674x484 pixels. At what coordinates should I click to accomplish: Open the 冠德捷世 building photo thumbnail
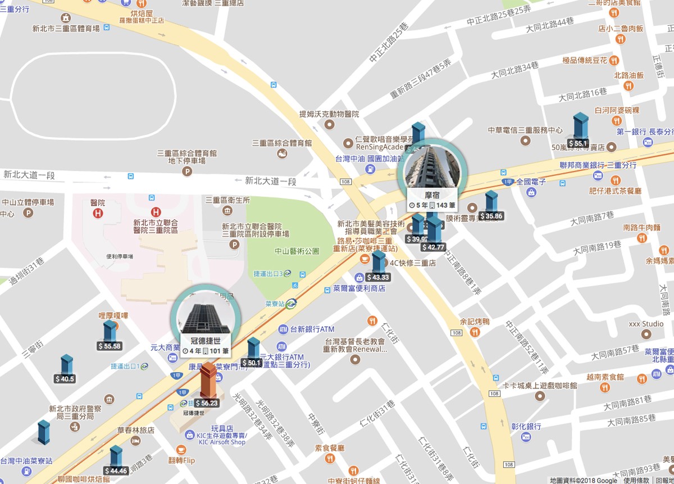click(205, 318)
